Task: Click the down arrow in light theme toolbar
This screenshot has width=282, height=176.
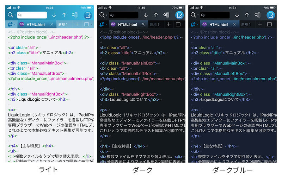Action: pos(54,15)
